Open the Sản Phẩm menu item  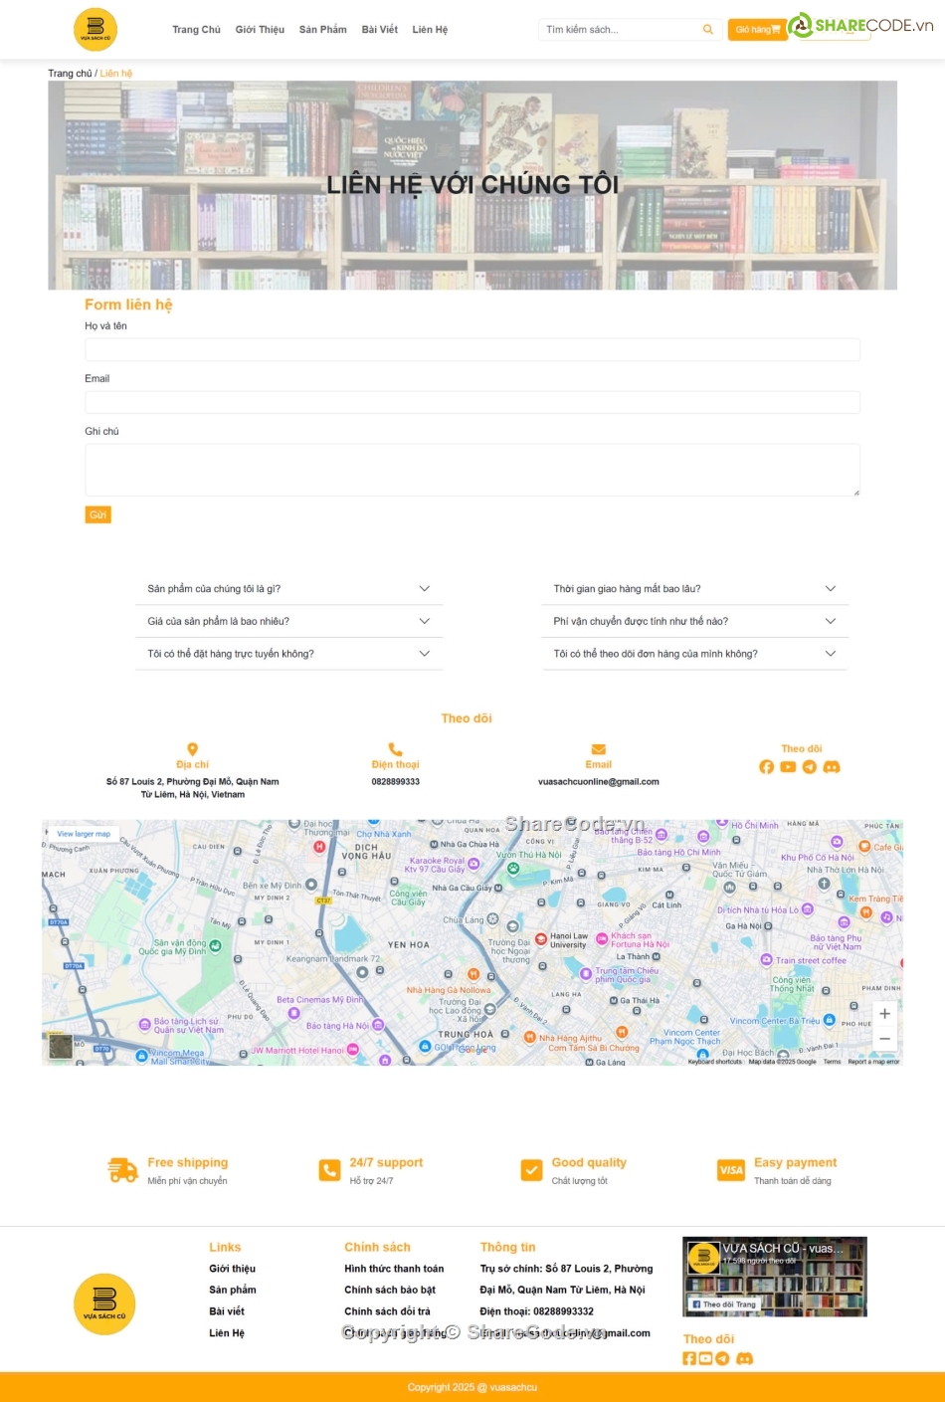[323, 30]
